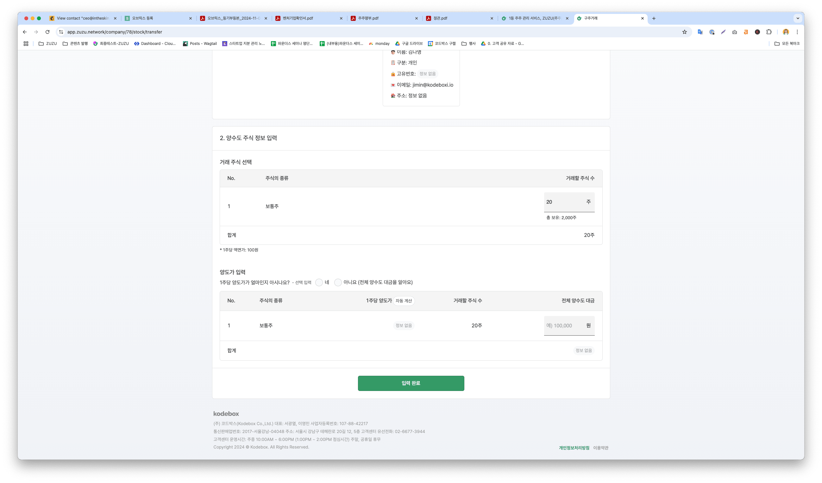Click the site info icon beside URL
Image resolution: width=822 pixels, height=483 pixels.
[x=61, y=32]
